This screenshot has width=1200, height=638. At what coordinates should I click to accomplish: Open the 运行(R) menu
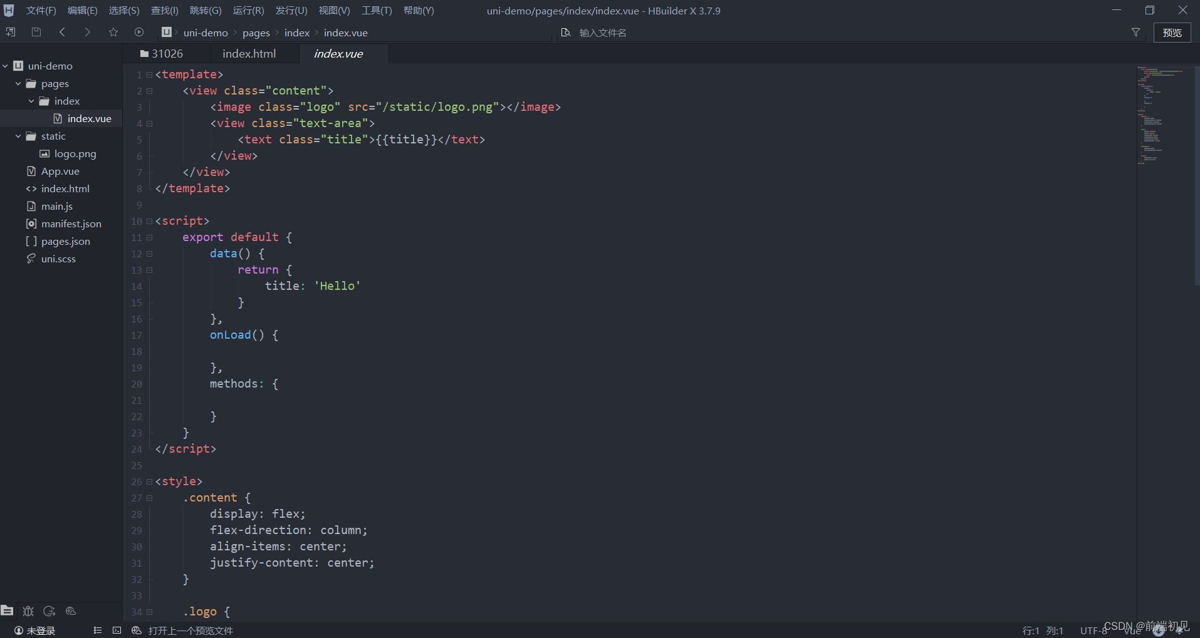248,11
